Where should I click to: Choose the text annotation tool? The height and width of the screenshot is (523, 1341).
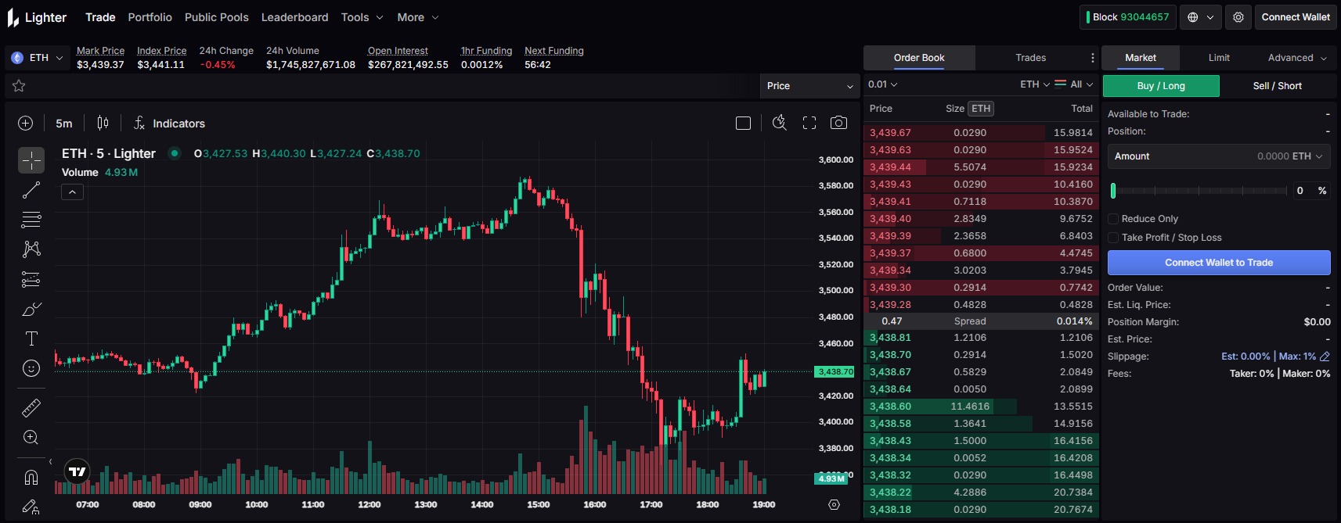(x=31, y=339)
